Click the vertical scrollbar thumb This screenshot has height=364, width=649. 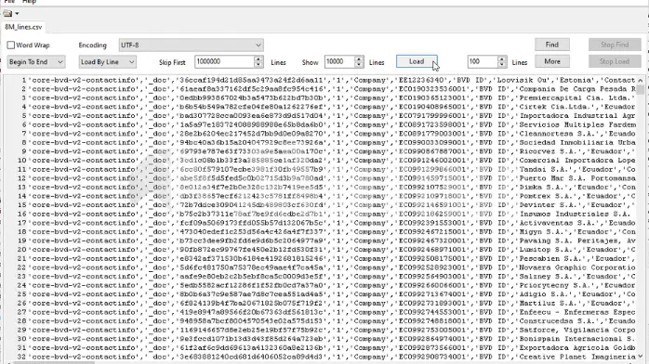pos(641,90)
